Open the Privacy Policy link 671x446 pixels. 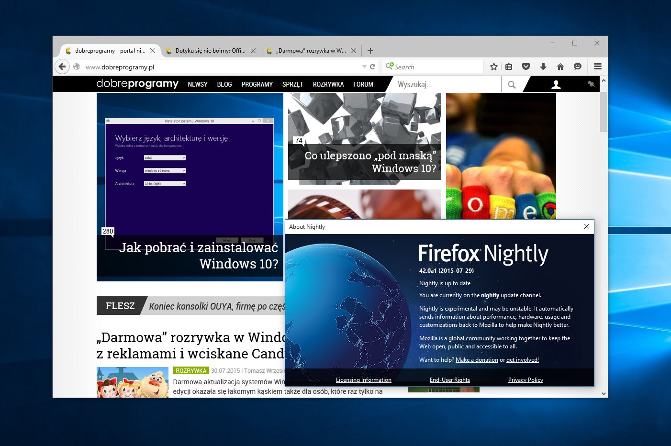click(526, 380)
